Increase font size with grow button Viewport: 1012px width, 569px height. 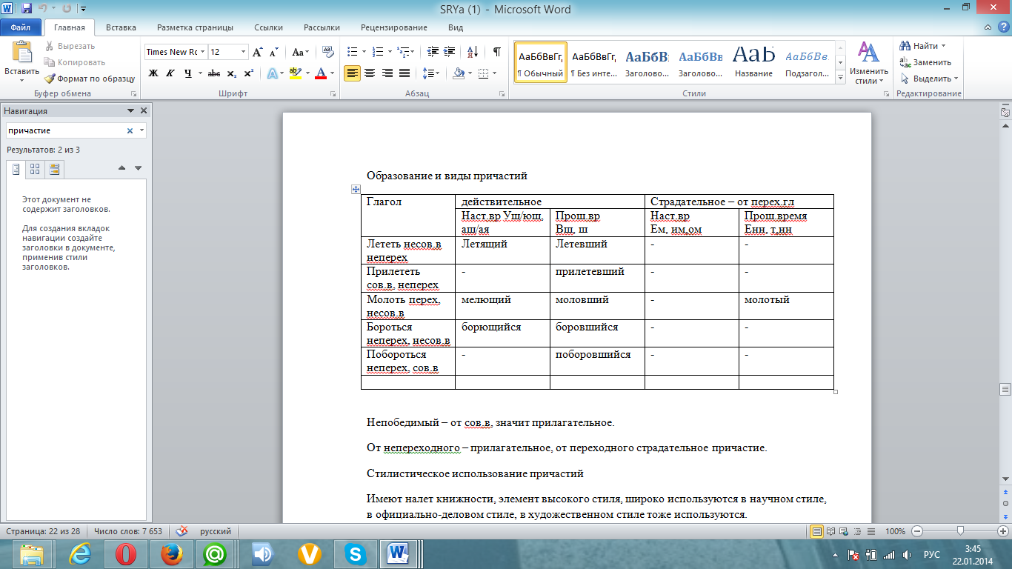[x=258, y=52]
